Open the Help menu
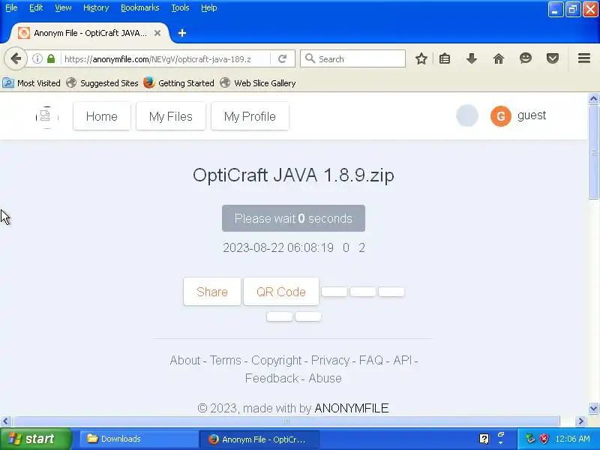This screenshot has width=600, height=450. click(x=209, y=7)
